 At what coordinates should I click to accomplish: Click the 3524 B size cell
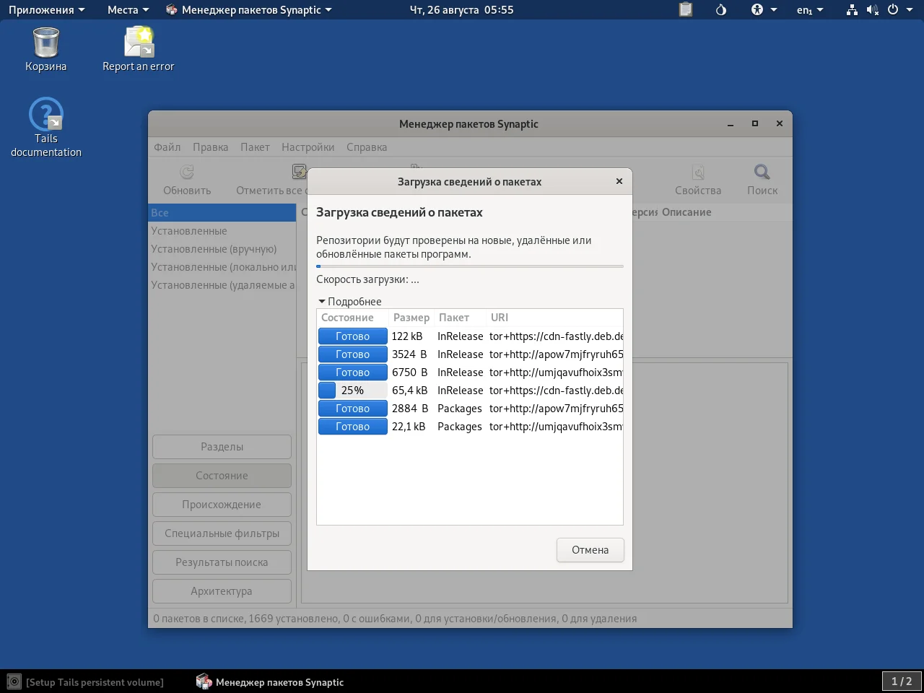click(409, 354)
